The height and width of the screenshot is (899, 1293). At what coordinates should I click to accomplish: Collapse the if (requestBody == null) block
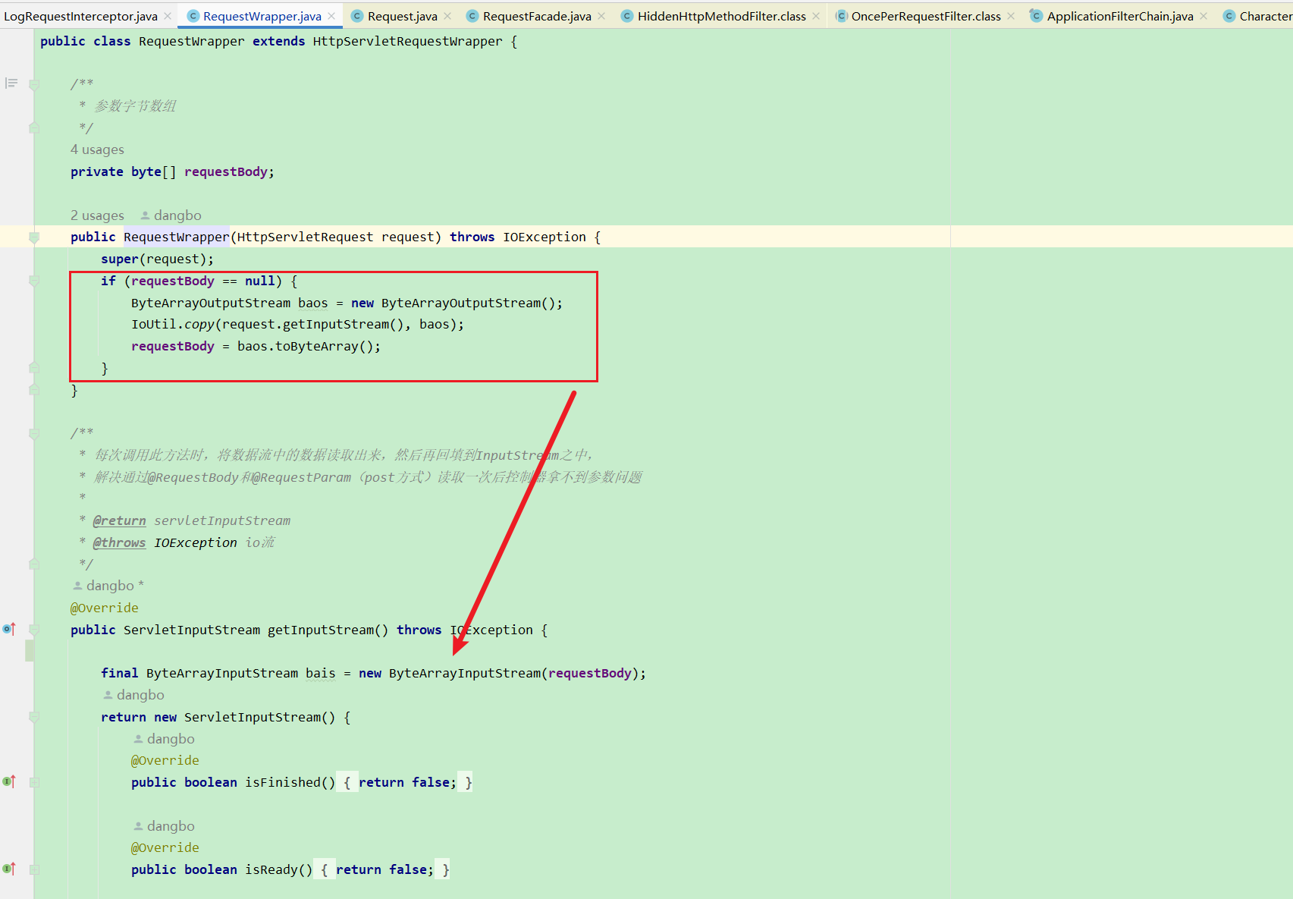(34, 281)
